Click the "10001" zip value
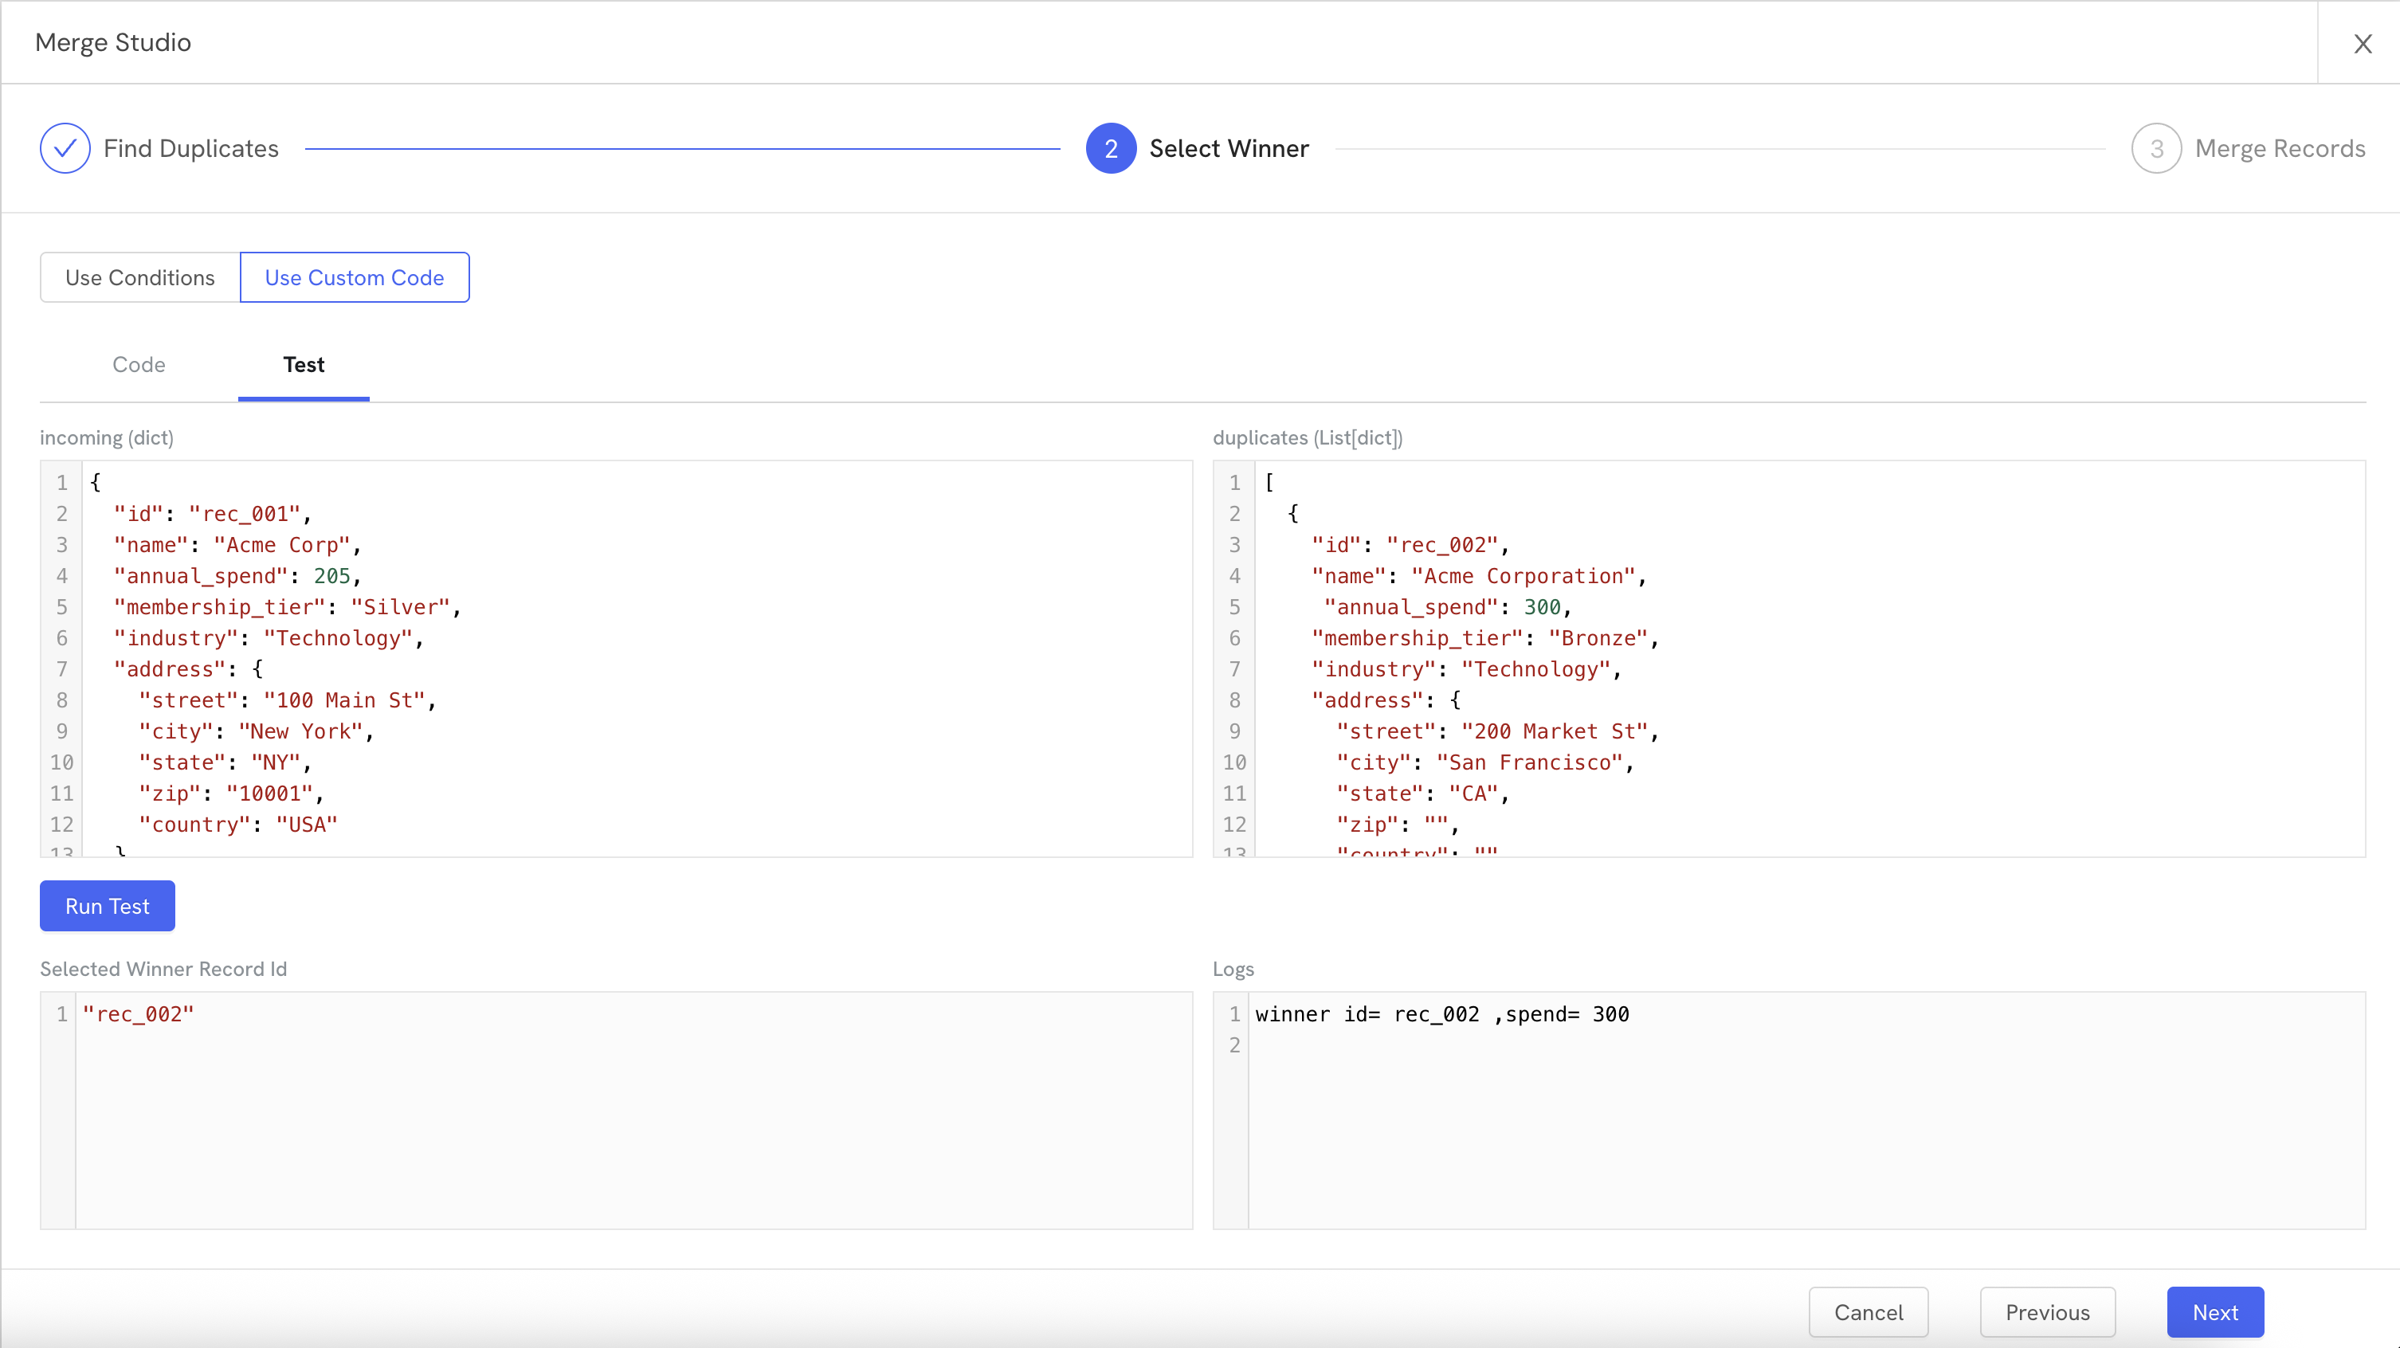2400x1348 pixels. tap(269, 794)
